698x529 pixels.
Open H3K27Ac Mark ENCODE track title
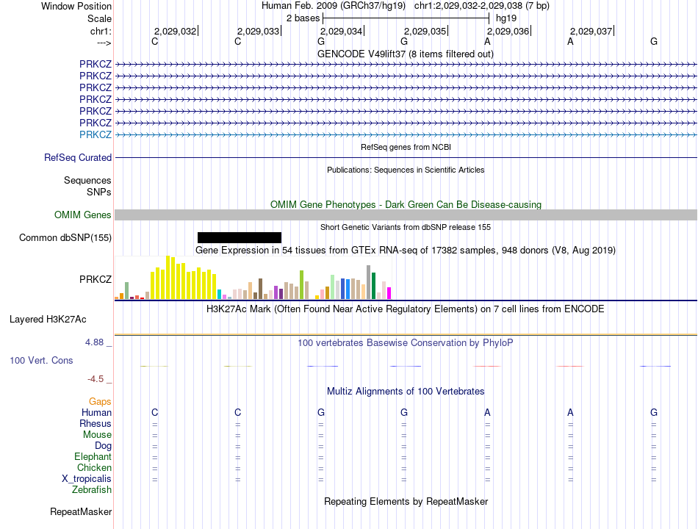click(405, 309)
